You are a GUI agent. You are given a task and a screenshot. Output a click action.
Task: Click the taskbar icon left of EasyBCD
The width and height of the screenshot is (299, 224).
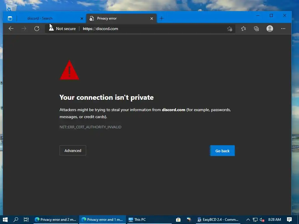pos(189,220)
